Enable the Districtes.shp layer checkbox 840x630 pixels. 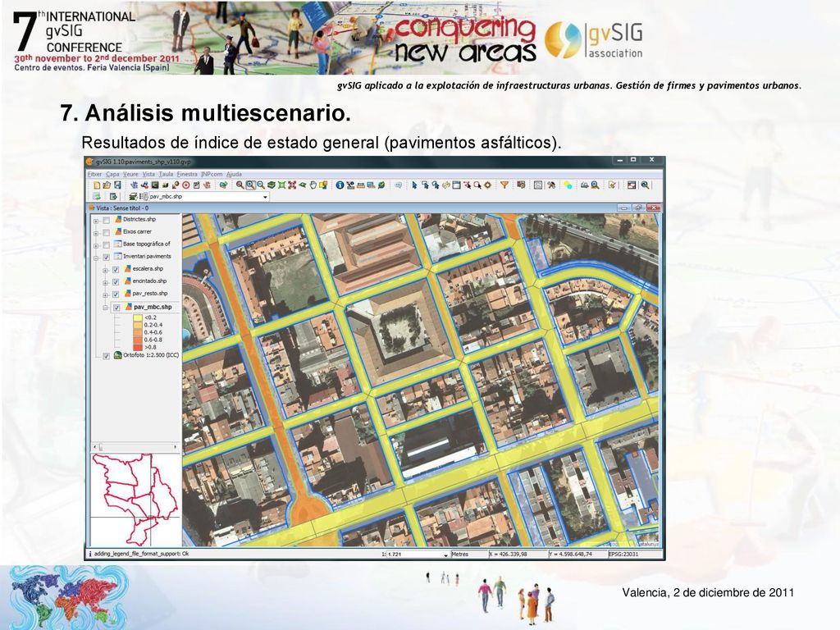(106, 220)
